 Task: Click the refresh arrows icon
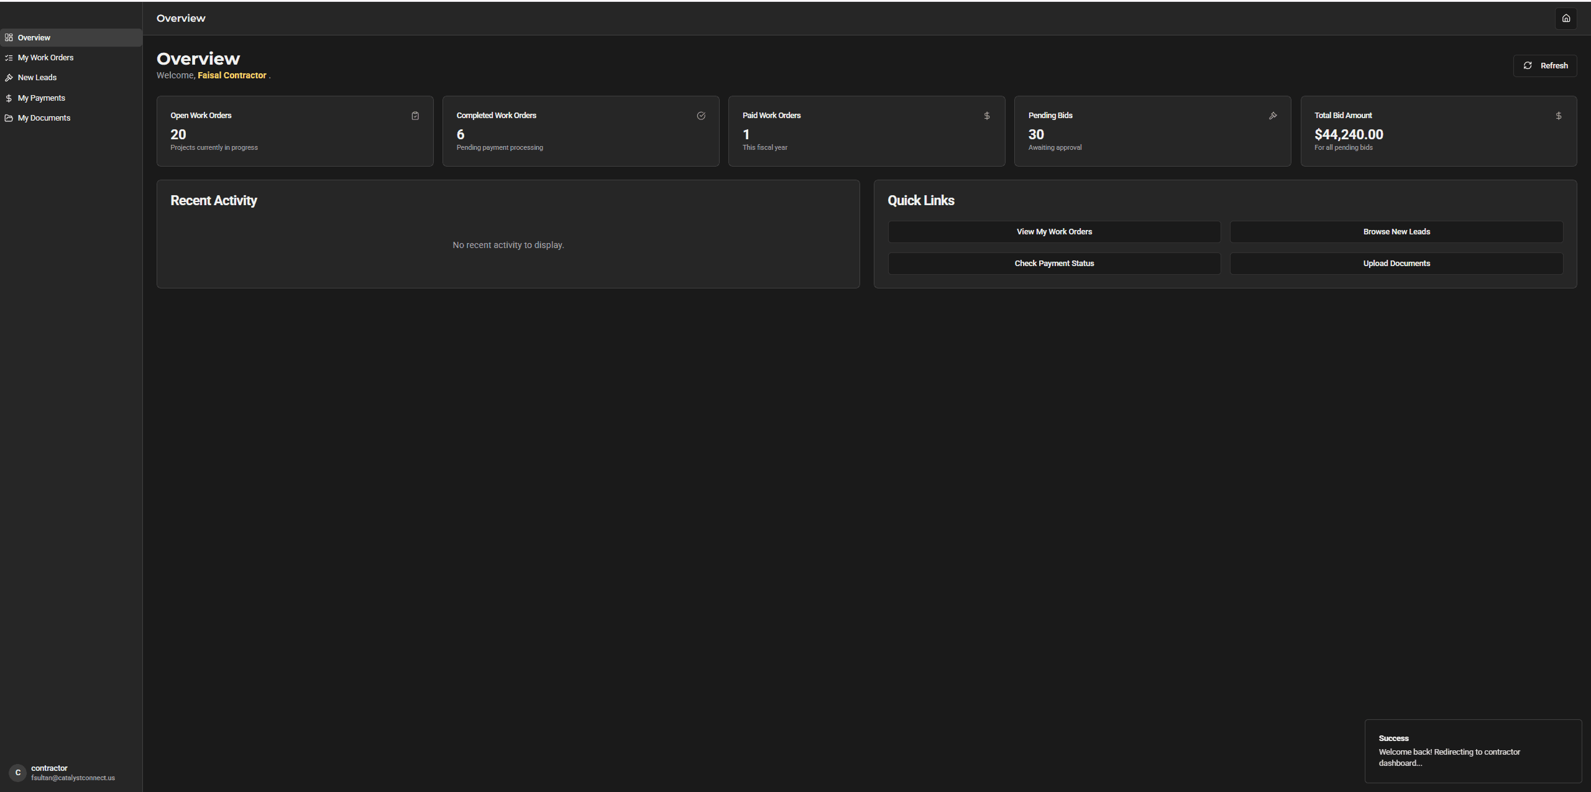tap(1528, 65)
